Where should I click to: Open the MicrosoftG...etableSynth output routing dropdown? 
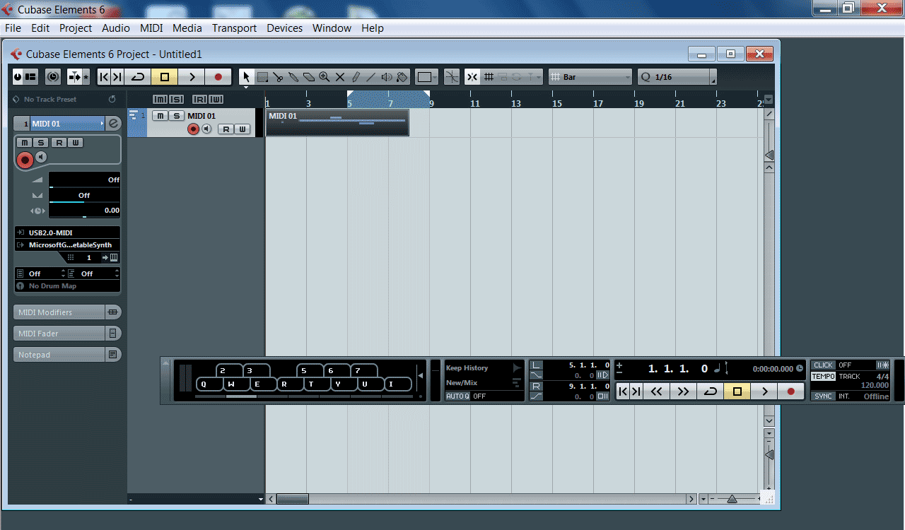[x=67, y=245]
